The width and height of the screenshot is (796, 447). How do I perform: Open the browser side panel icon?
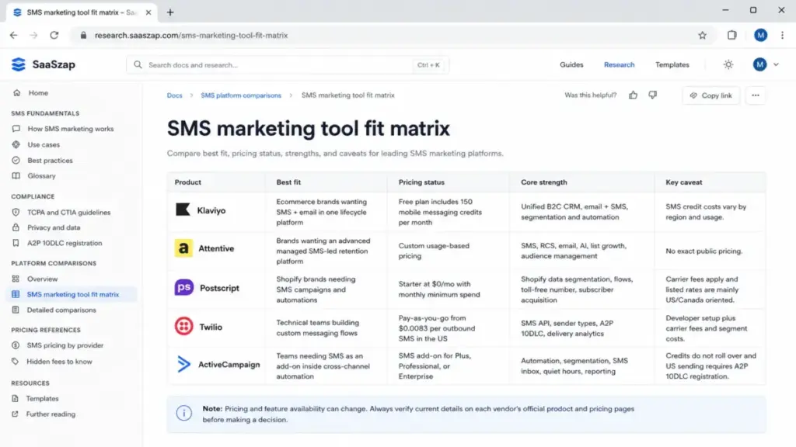click(x=731, y=35)
